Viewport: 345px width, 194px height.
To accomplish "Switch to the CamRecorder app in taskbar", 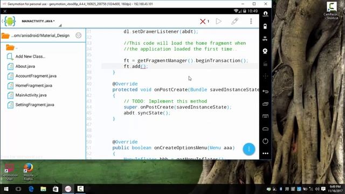I will tap(80, 189).
